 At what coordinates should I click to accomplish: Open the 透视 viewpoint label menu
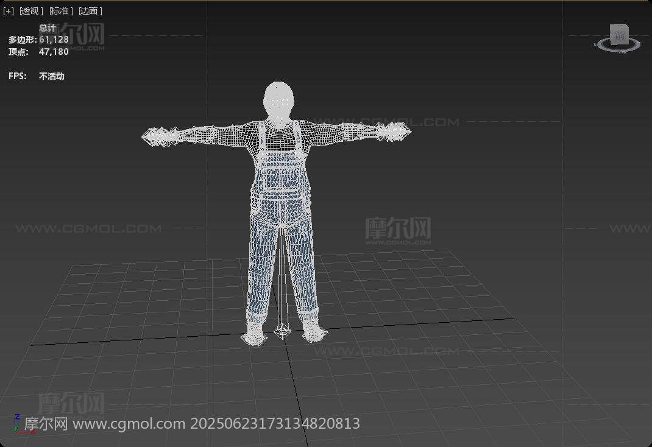click(x=31, y=11)
